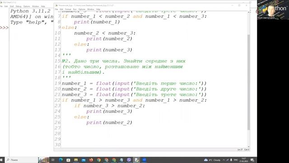289x163 pixels.
Task: Click the 'Ln: 27' status bar entry
Action: pyautogui.click(x=240, y=149)
